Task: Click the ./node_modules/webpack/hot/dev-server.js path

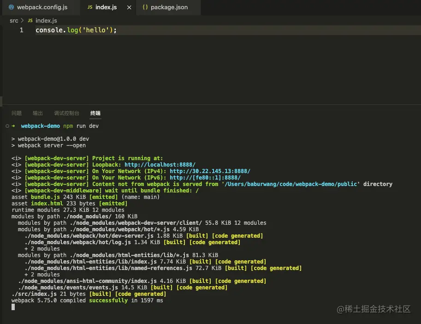Action: [89, 235]
